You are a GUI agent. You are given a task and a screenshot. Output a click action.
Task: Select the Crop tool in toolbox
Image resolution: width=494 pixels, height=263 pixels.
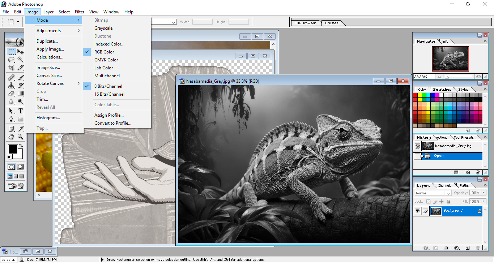tap(11, 68)
